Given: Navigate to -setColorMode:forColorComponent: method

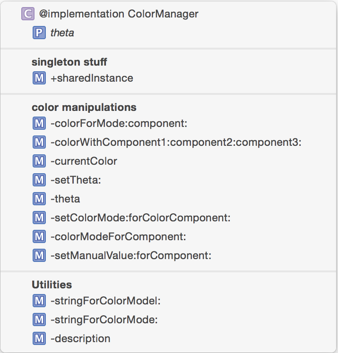Looking at the screenshot, I should [x=140, y=218].
